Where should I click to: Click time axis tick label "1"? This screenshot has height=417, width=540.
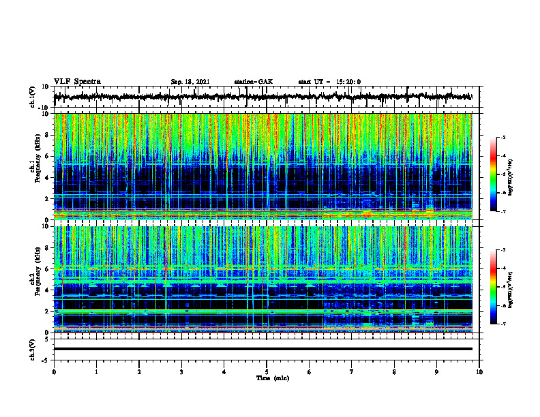(96, 372)
